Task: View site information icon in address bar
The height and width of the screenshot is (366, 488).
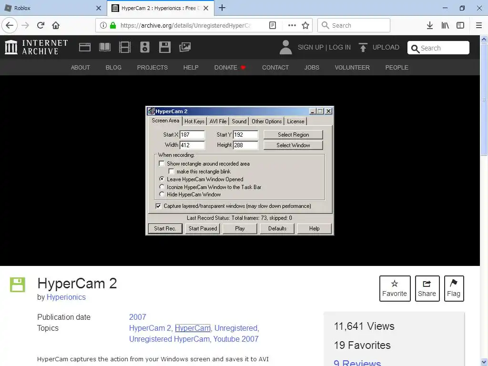Action: pyautogui.click(x=103, y=25)
